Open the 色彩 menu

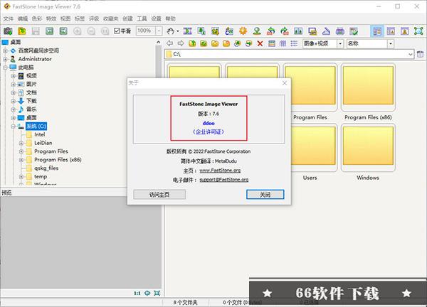[37, 18]
